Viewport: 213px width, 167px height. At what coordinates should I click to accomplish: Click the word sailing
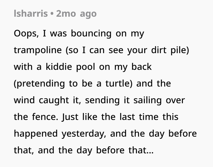pyautogui.click(x=148, y=101)
